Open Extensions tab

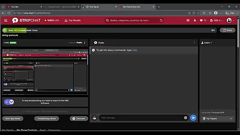click(x=54, y=130)
